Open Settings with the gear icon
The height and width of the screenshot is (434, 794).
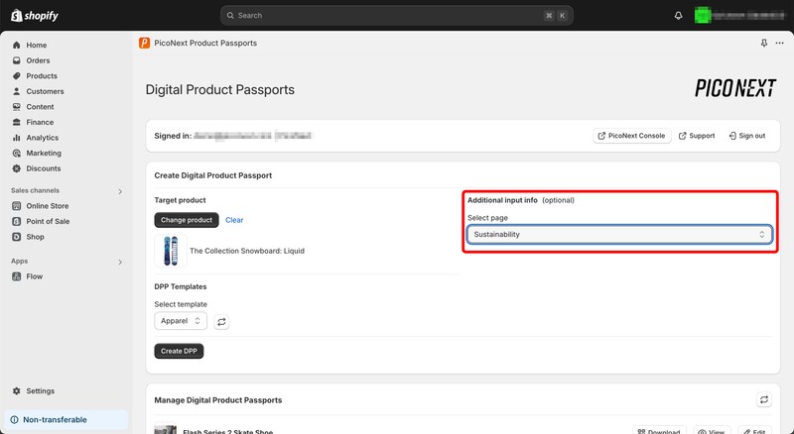17,391
